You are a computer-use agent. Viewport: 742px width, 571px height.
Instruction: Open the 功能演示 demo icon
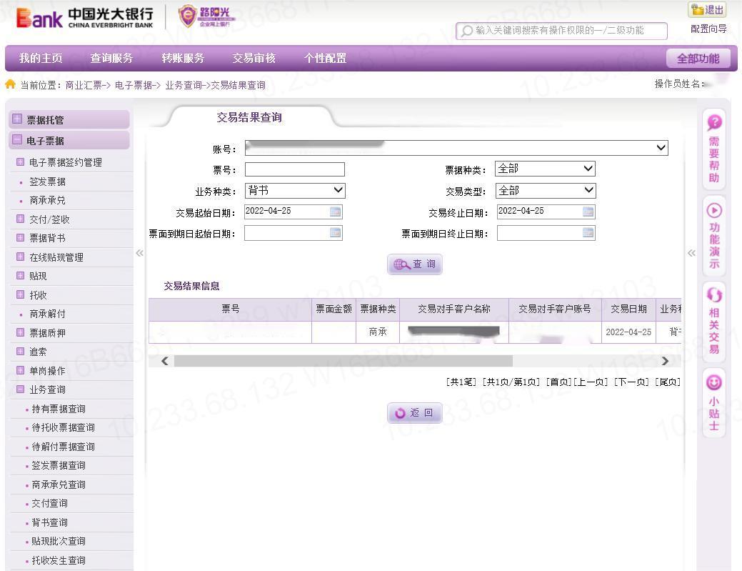[x=714, y=235]
